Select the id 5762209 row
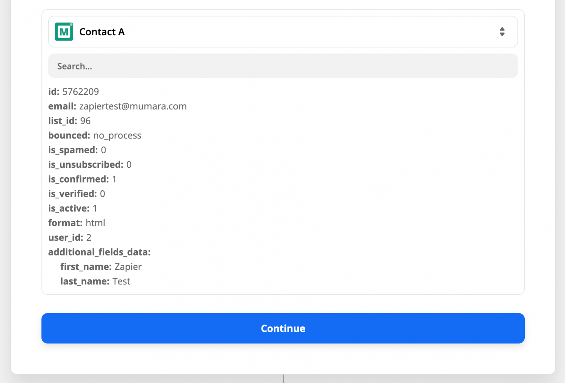 [73, 92]
